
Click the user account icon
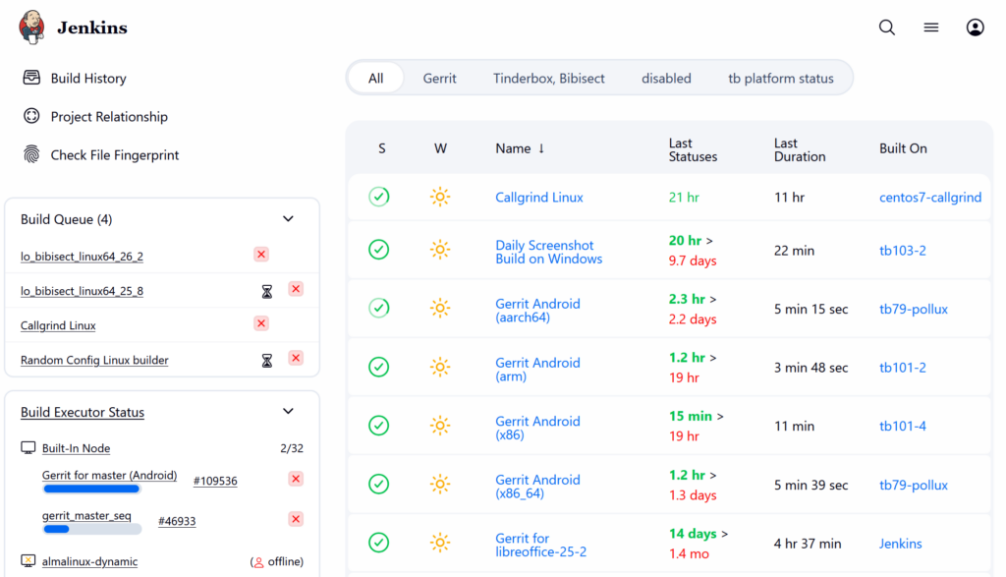coord(975,28)
